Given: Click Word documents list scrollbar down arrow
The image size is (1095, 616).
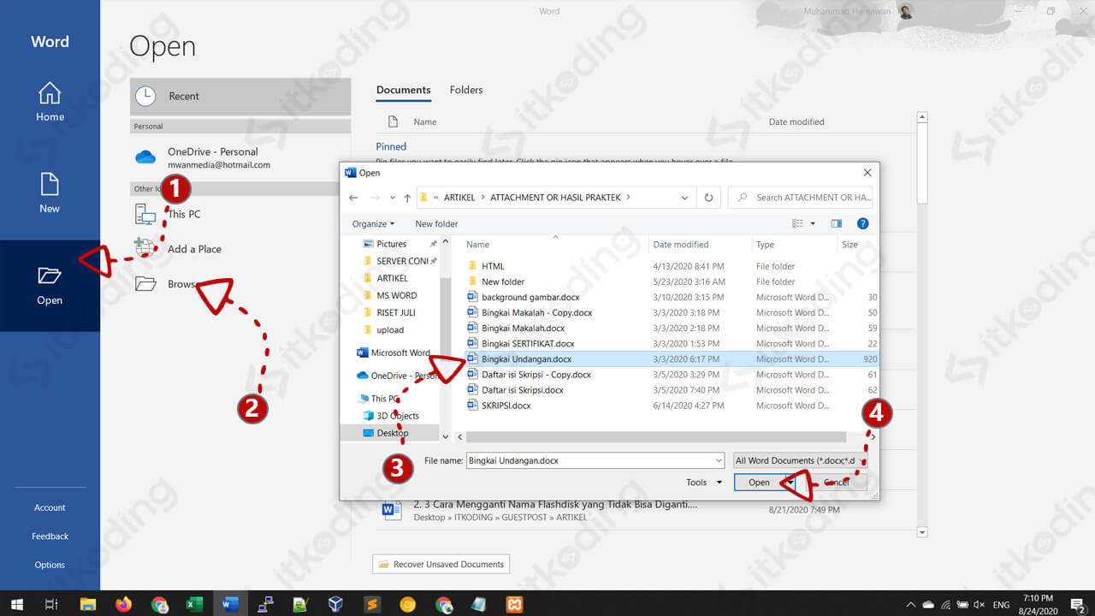Looking at the screenshot, I should point(921,532).
